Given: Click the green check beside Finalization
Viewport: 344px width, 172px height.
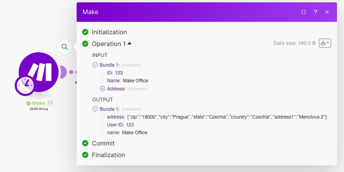Looking at the screenshot, I should pos(85,155).
